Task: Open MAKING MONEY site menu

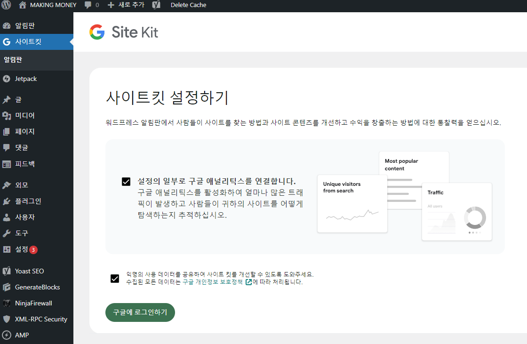Action: coord(47,5)
